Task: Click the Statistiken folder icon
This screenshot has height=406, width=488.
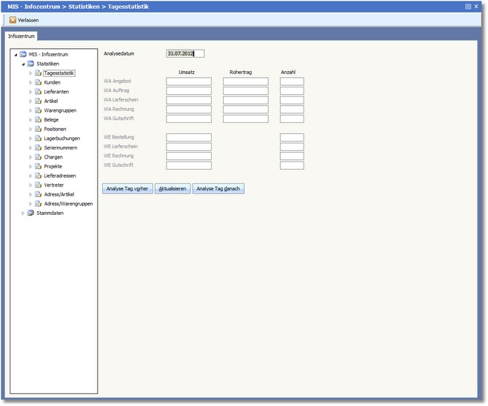Action: [x=30, y=64]
